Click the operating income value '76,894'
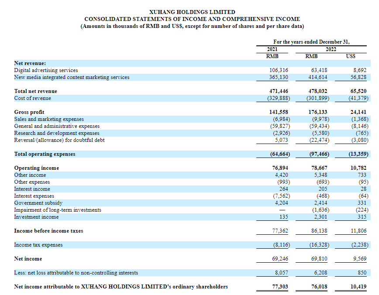The width and height of the screenshot is (379, 295). coord(280,168)
